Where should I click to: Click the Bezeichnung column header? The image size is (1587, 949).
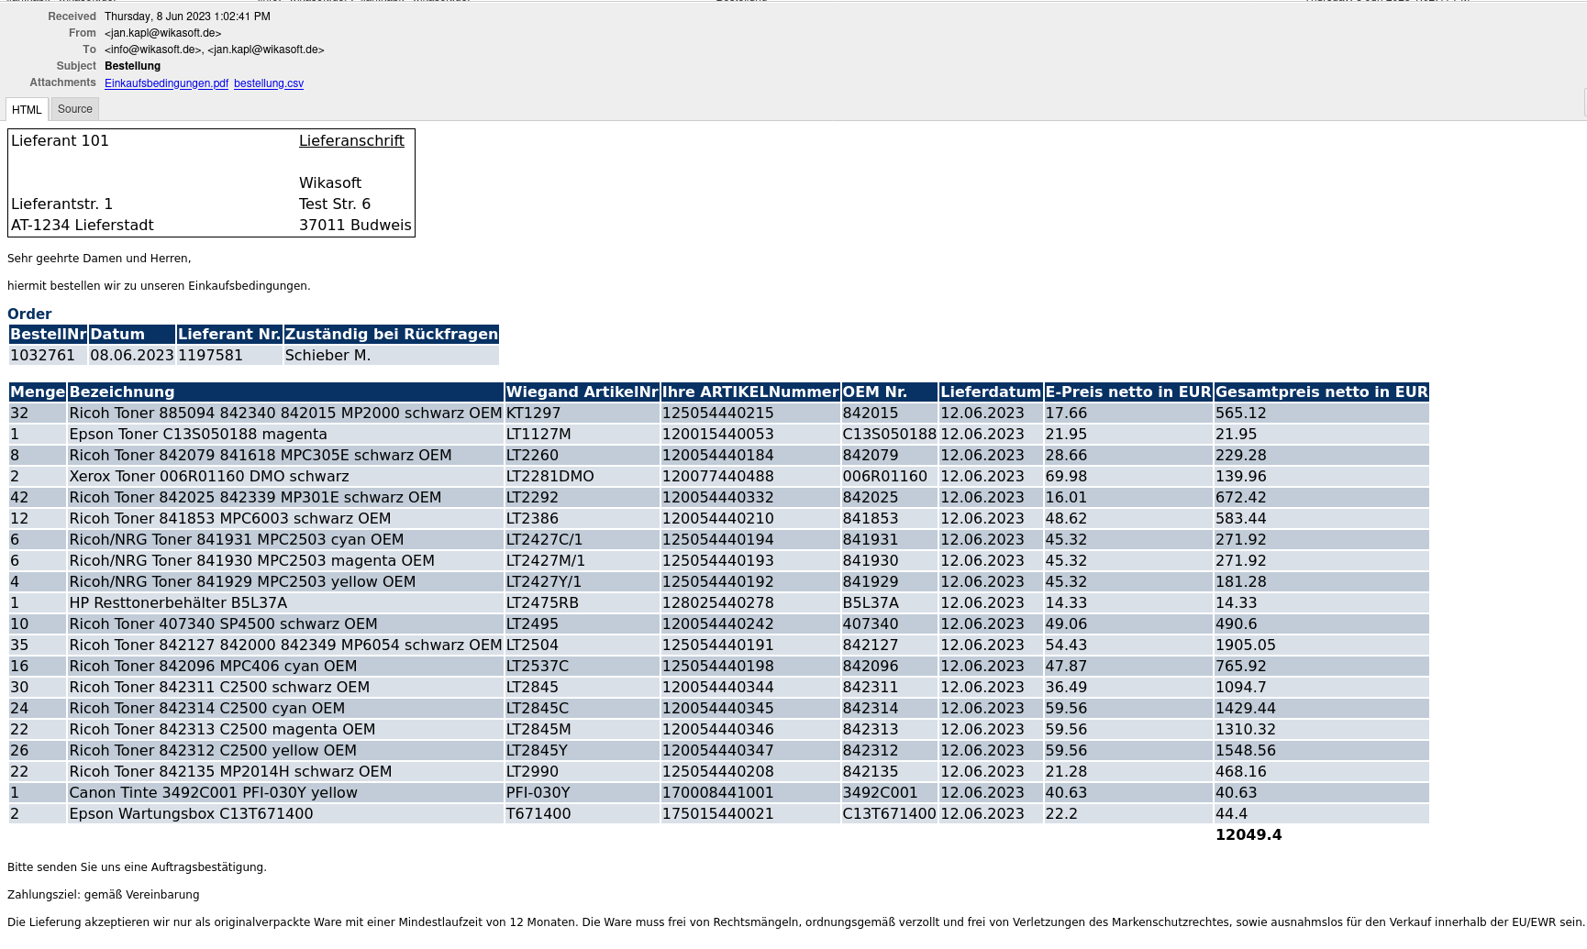[122, 392]
